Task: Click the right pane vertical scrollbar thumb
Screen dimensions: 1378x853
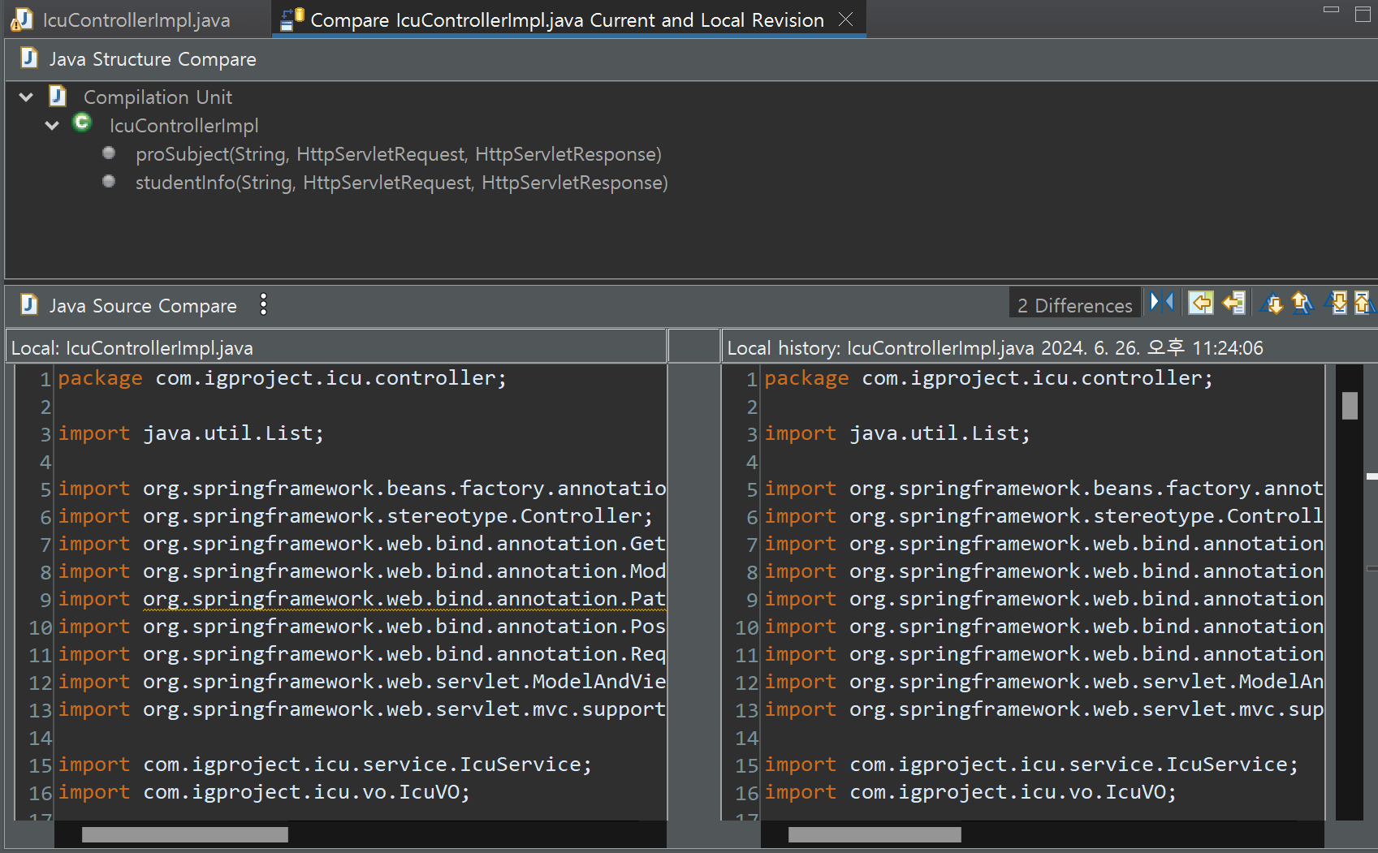Action: (1350, 406)
